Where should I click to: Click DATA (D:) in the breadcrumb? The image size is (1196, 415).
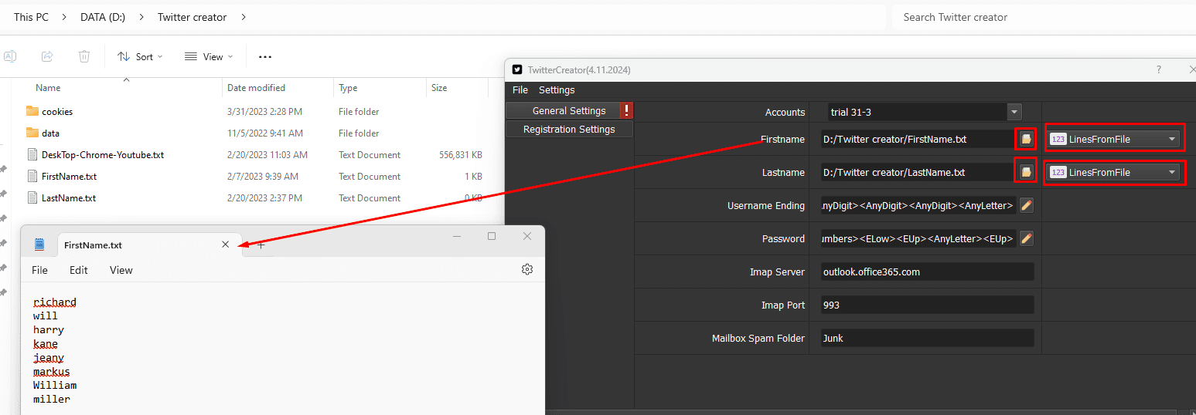pos(103,17)
